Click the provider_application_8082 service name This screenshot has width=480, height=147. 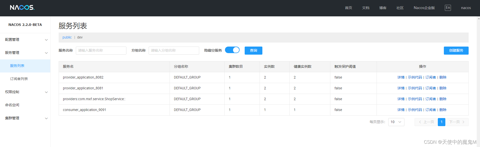[x=83, y=77]
